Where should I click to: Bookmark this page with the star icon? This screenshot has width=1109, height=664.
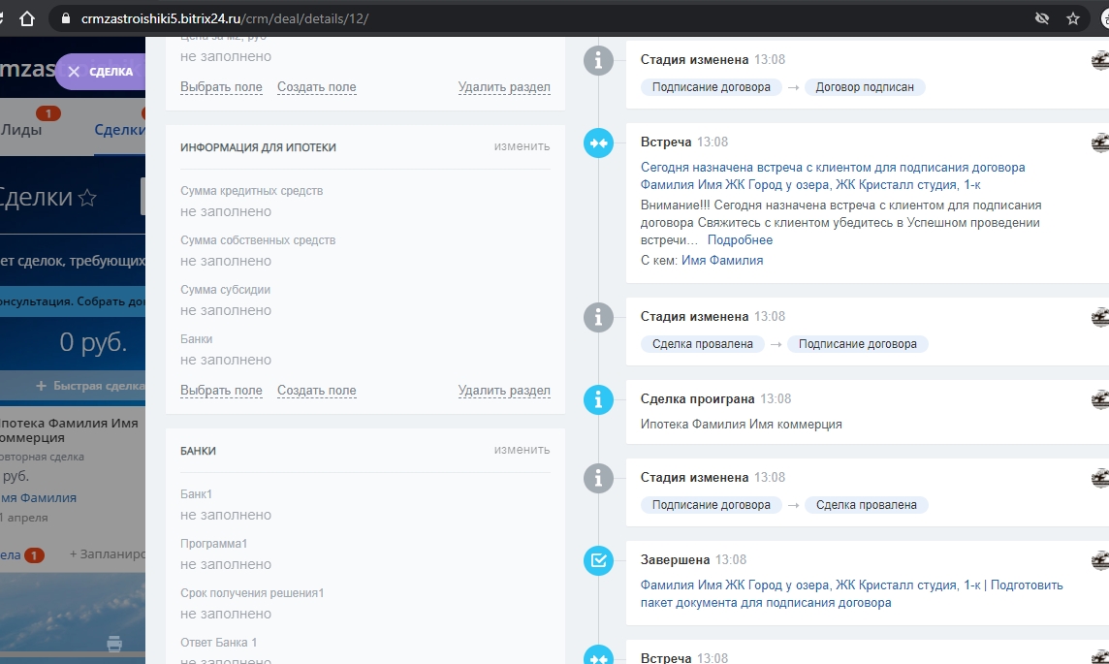pos(1073,18)
